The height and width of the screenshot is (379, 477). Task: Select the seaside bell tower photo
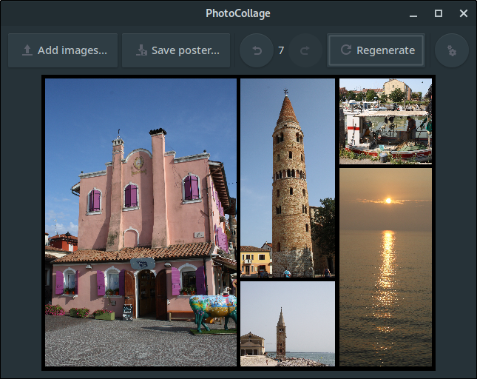coord(288,323)
